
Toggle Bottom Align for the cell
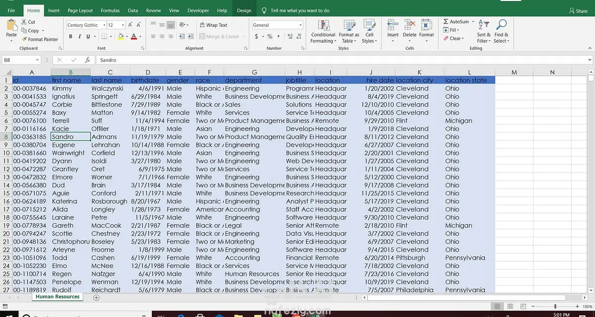click(170, 25)
